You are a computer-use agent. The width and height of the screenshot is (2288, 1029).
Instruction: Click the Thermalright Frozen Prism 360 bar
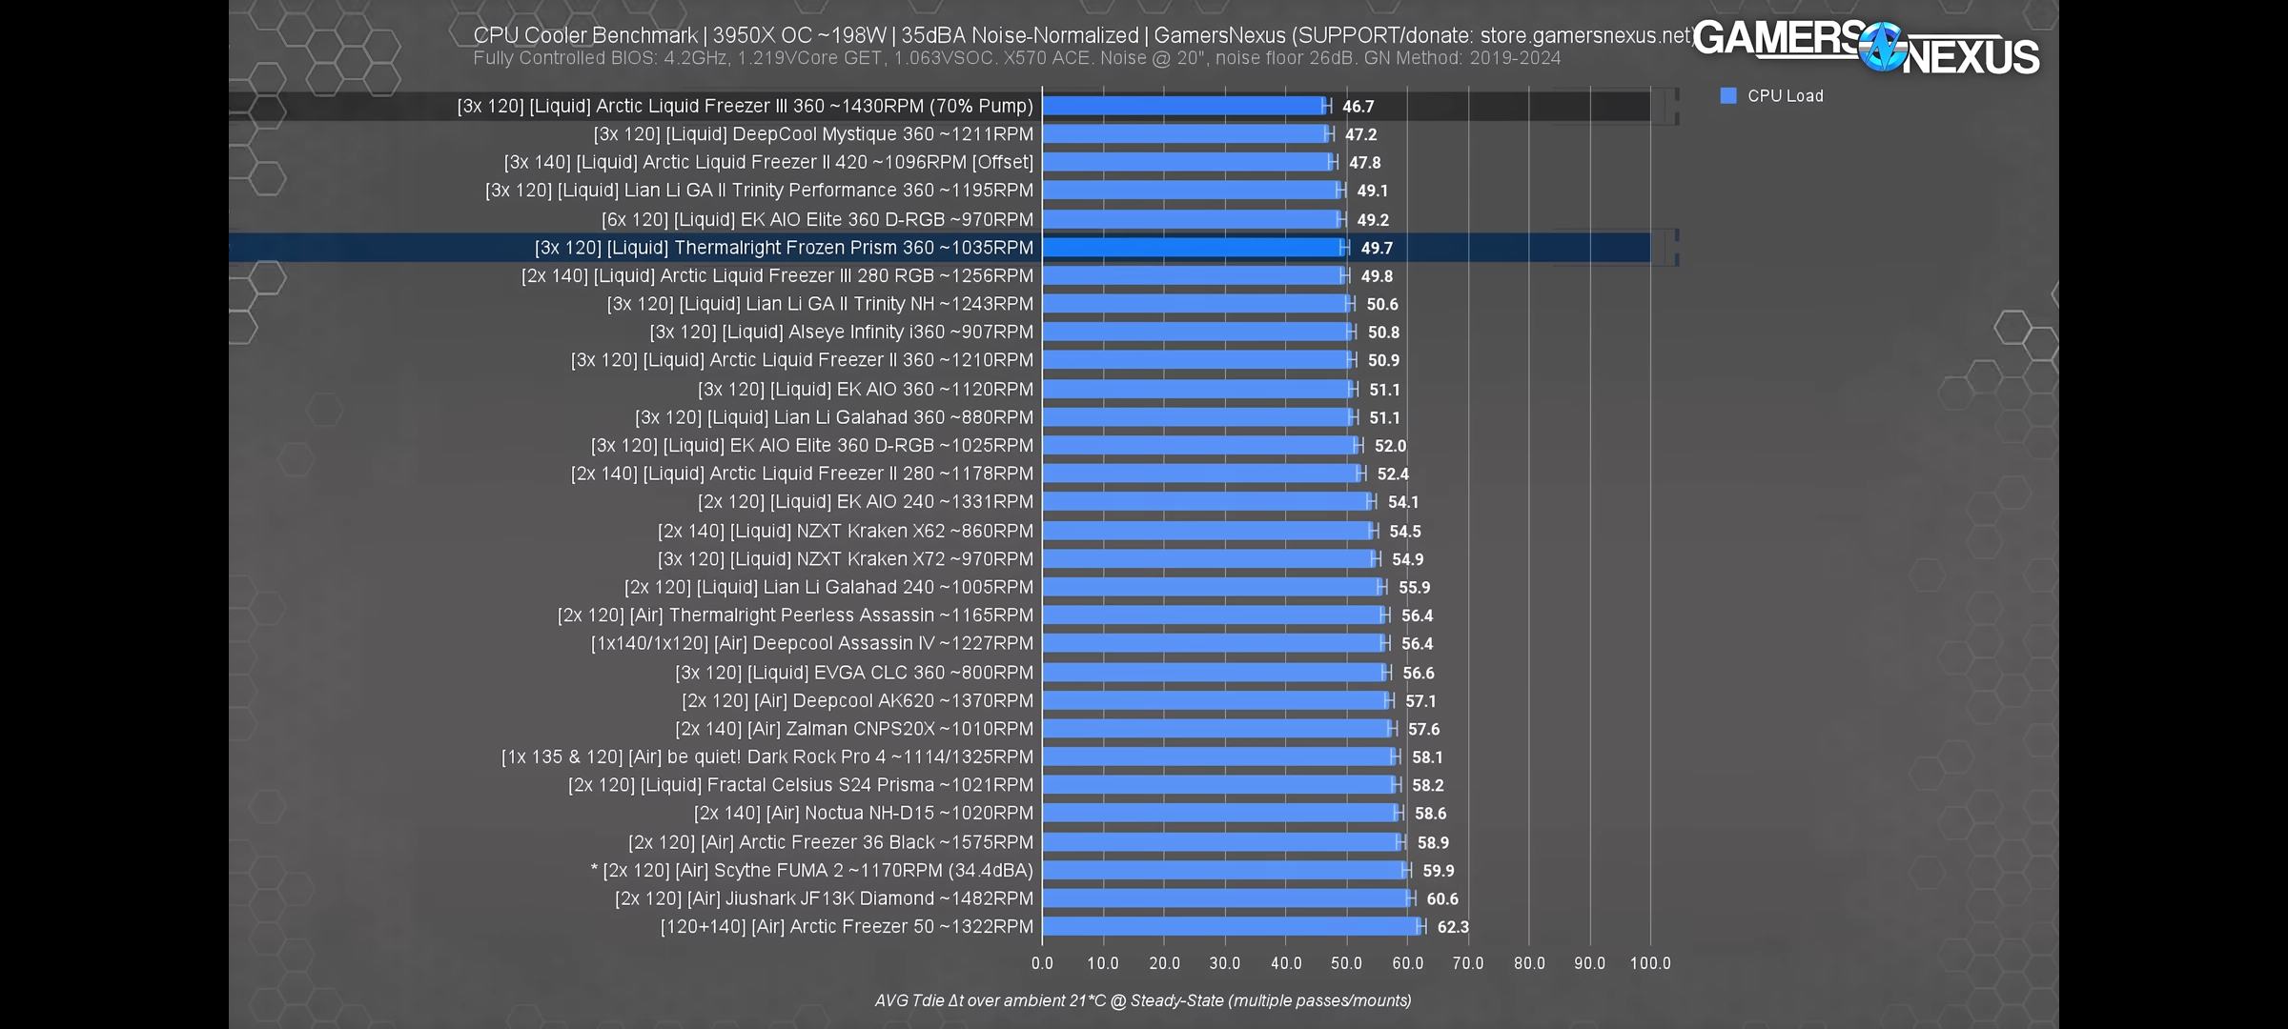(x=1194, y=248)
